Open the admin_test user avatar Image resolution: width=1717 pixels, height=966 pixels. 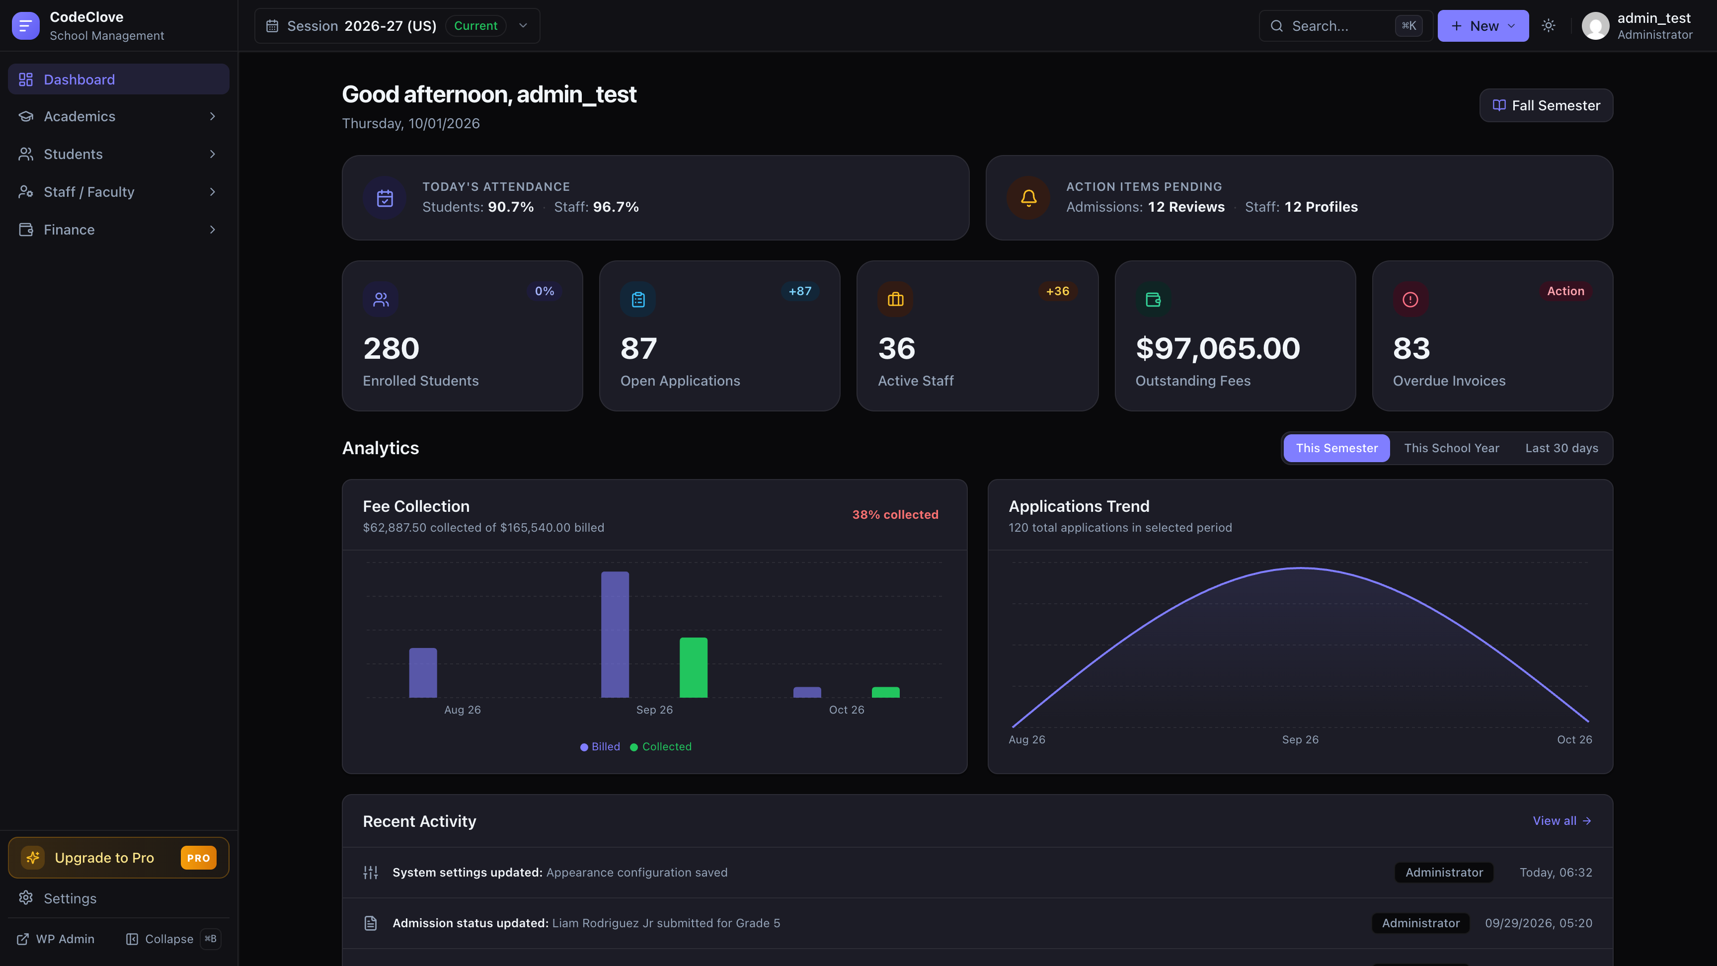(x=1595, y=26)
